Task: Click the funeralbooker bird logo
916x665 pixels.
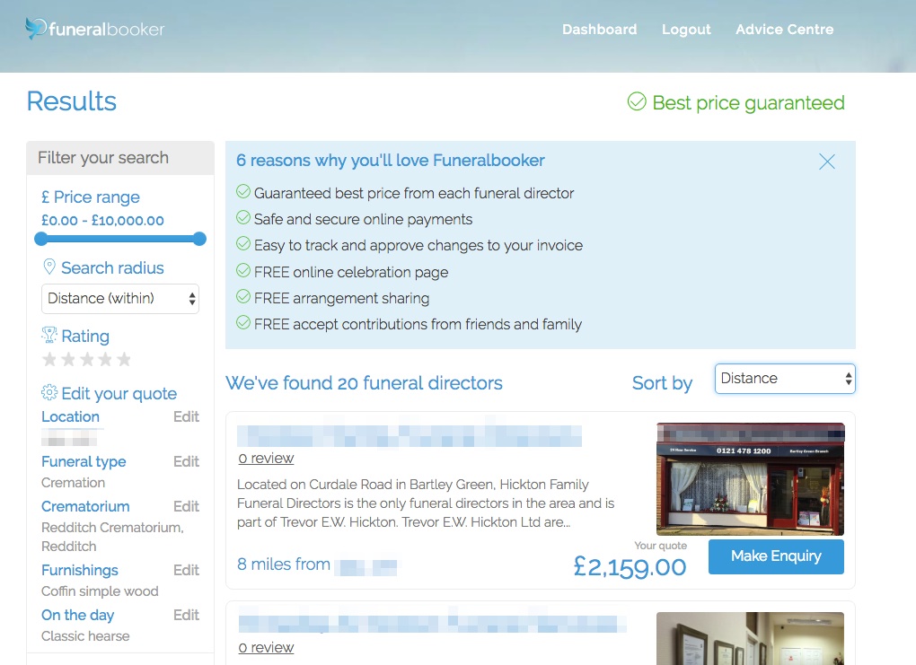Action: click(x=35, y=28)
